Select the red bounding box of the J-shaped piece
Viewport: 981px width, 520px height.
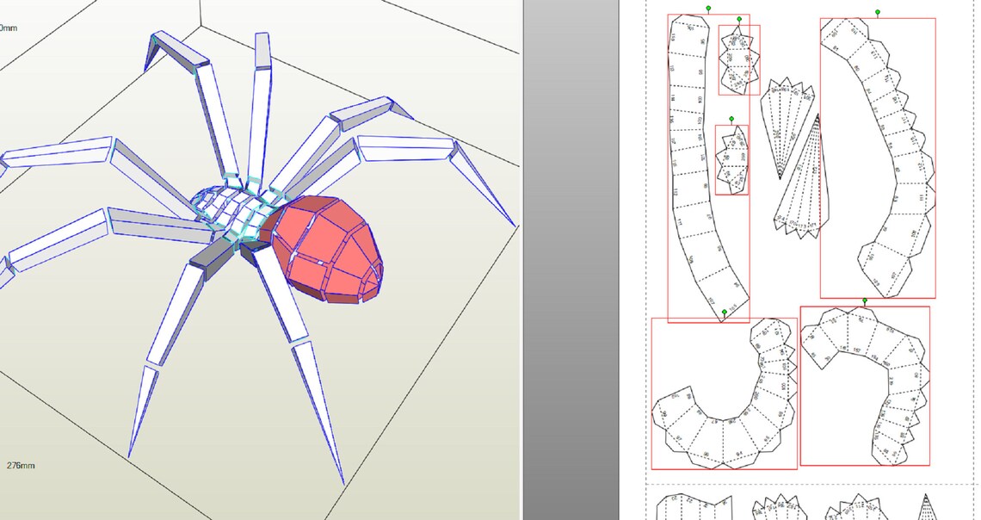(x=929, y=387)
